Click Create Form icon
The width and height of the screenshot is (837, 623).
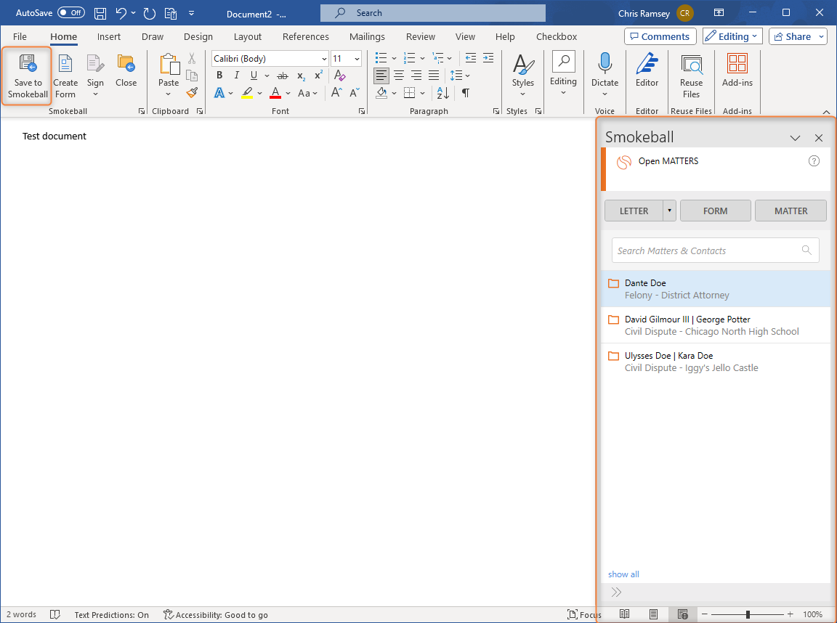tap(65, 63)
